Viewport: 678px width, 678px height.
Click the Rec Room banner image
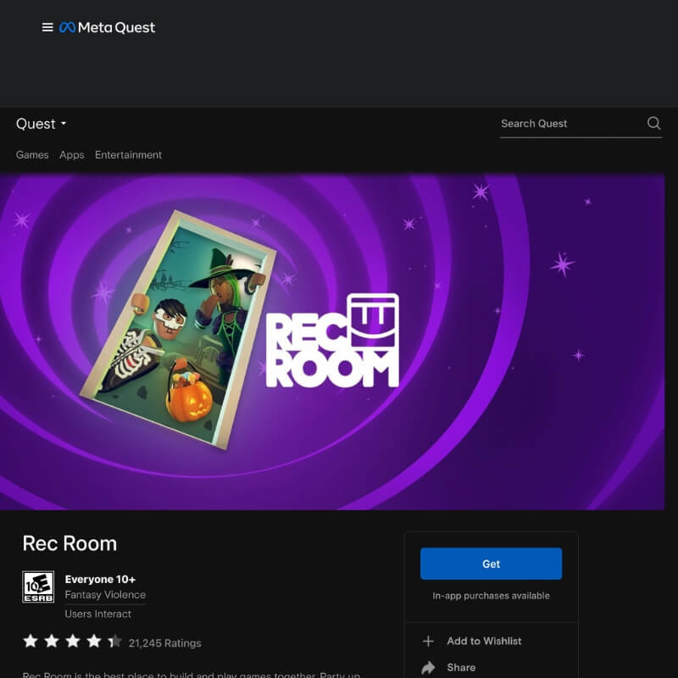point(332,342)
